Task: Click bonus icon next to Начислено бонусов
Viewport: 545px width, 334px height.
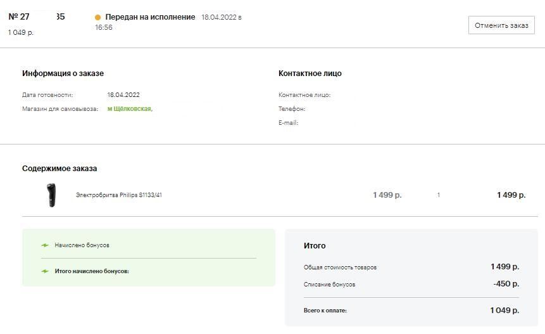Action: tap(45, 245)
